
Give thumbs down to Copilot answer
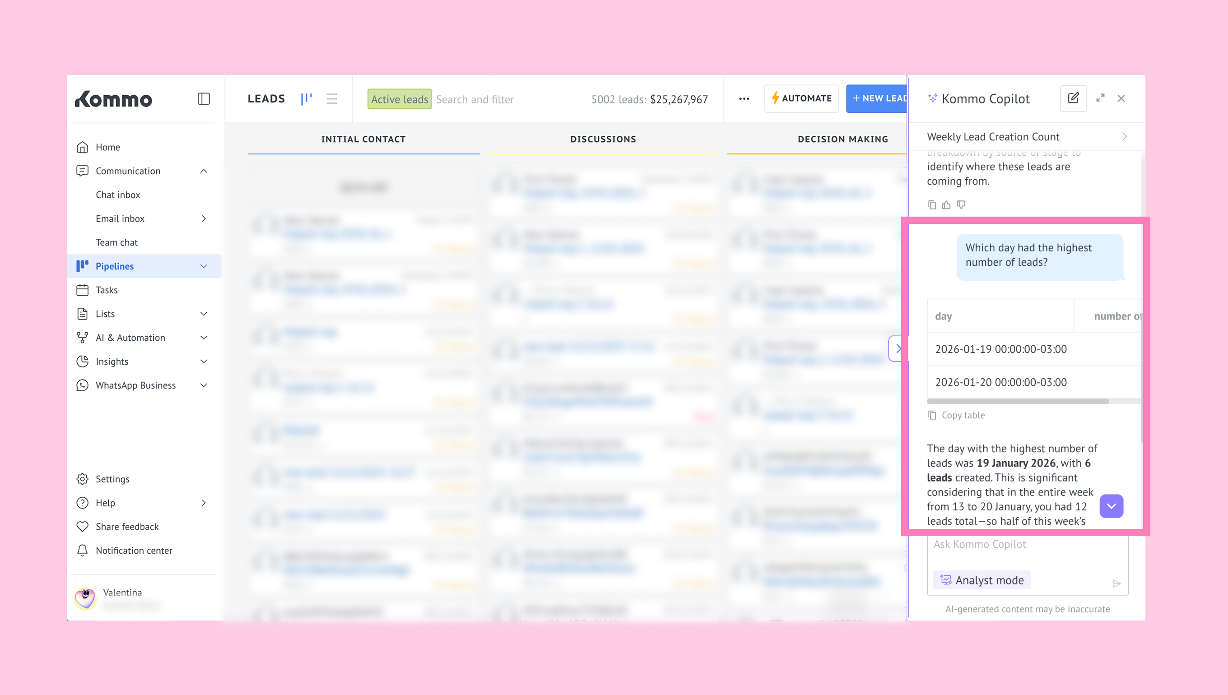point(961,205)
